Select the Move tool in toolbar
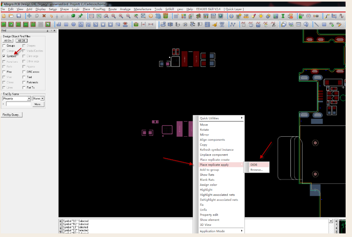This screenshot has height=237, width=352. tap(29, 16)
